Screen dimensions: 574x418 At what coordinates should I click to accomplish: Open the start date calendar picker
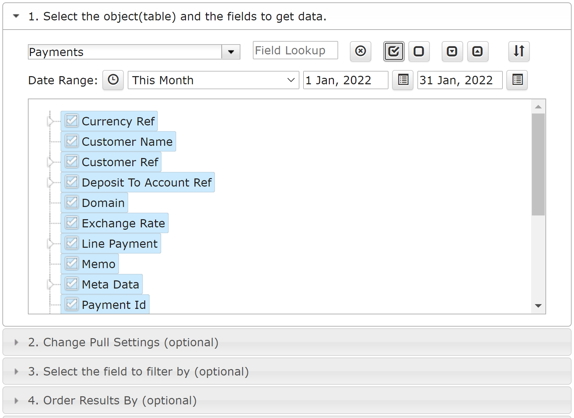click(x=403, y=80)
